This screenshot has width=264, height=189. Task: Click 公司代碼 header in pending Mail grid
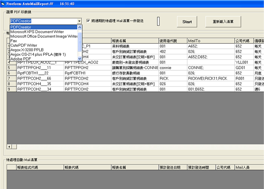pos(225,167)
